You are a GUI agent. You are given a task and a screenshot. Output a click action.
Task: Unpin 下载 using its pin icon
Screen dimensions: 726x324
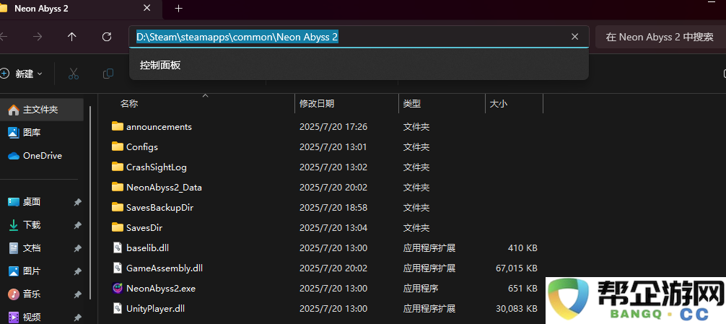(77, 225)
